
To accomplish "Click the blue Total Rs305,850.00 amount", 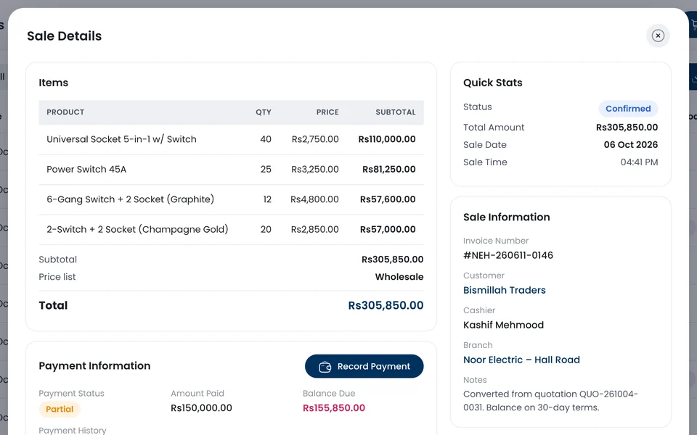I will pyautogui.click(x=386, y=305).
